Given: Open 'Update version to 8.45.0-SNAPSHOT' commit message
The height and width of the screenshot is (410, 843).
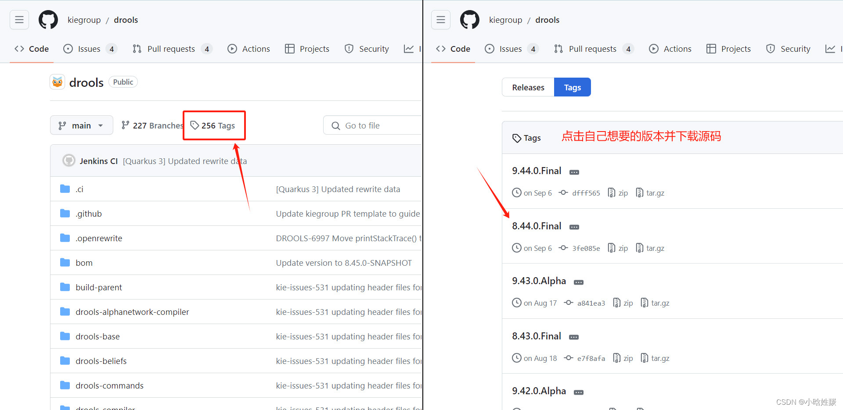Looking at the screenshot, I should [x=344, y=263].
